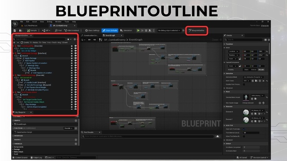The height and width of the screenshot is (161, 287).
Task: Navigate back with the graph left arrow
Action: coord(89,40)
